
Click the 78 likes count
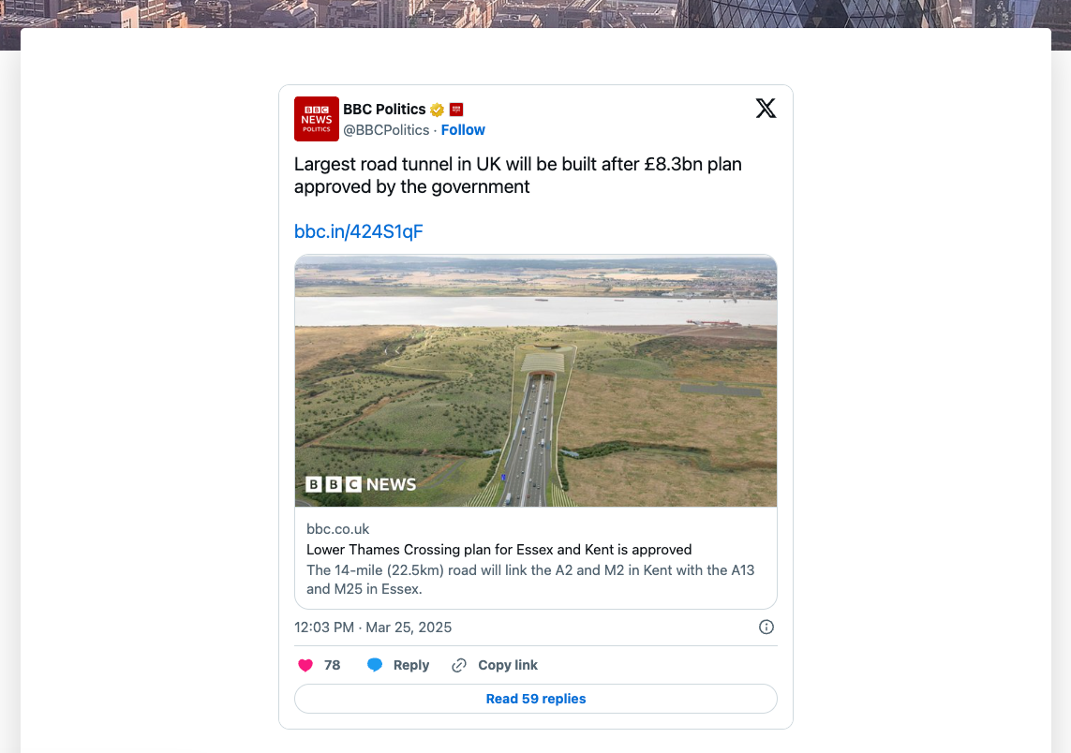click(332, 665)
